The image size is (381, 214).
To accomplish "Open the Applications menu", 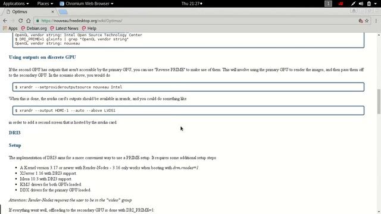I will pos(16,4).
